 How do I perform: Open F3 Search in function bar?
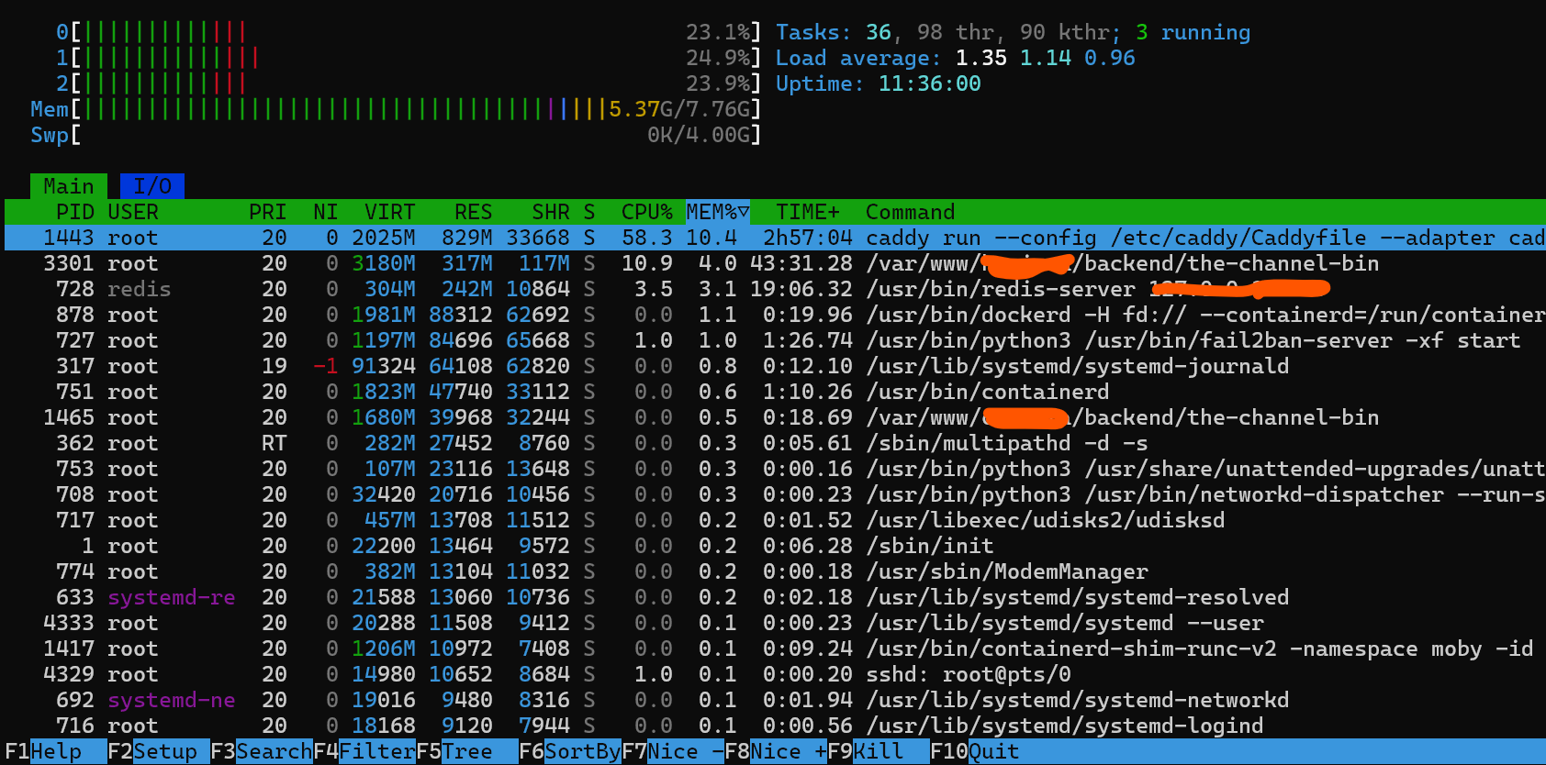pyautogui.click(x=262, y=751)
